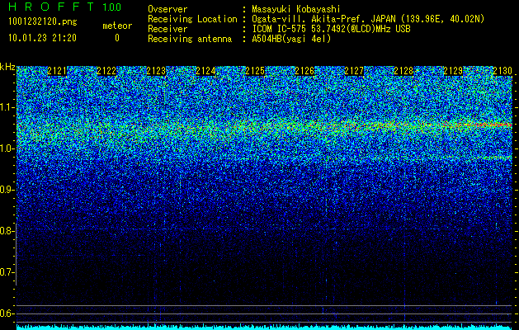Click the 2130 time marker
519x330 pixels.
pyautogui.click(x=502, y=71)
